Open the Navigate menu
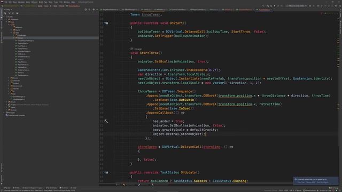The height and width of the screenshot is (192, 342). (x=21, y=2)
